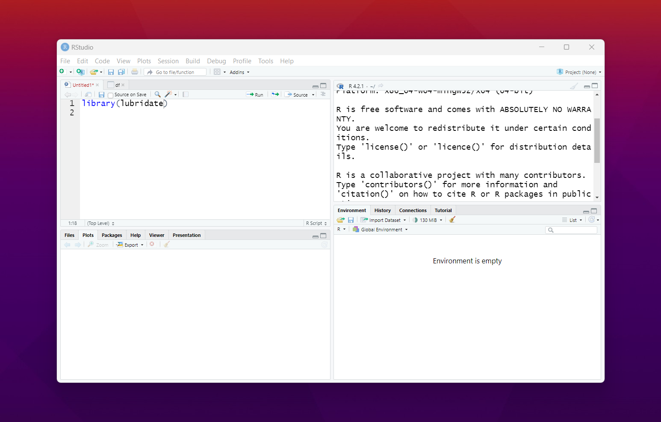The width and height of the screenshot is (661, 422).
Task: Clear environment objects broom icon
Action: tap(452, 219)
